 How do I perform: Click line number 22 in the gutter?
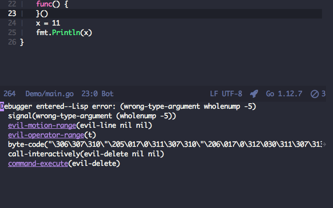tap(12, 4)
